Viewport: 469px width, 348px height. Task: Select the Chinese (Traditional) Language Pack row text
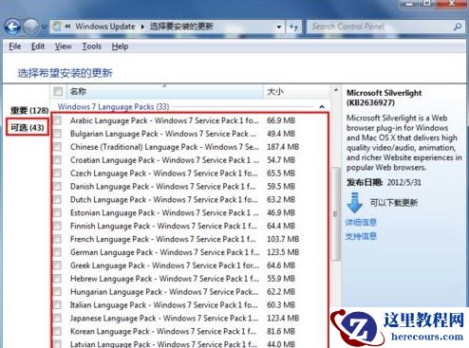[x=164, y=147]
